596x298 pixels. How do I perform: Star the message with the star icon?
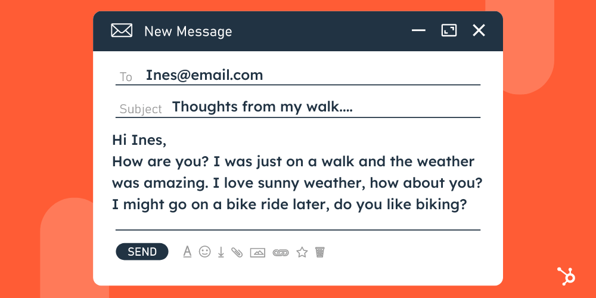302,252
